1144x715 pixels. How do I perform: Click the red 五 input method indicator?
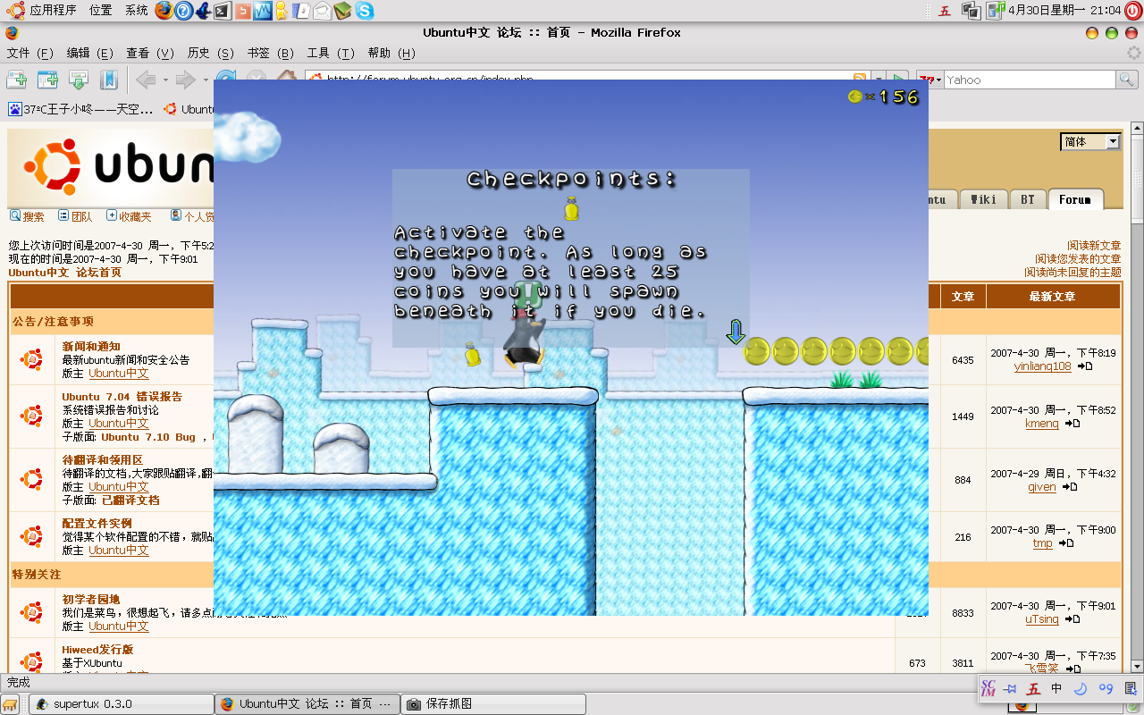(x=945, y=11)
